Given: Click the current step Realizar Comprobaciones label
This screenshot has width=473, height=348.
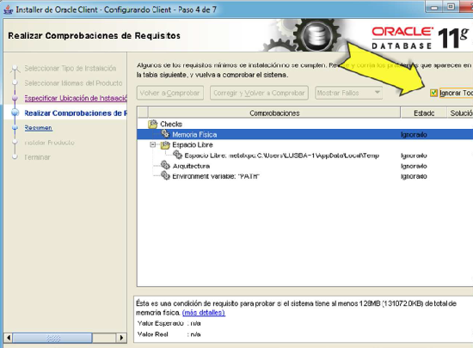Looking at the screenshot, I should [x=76, y=113].
